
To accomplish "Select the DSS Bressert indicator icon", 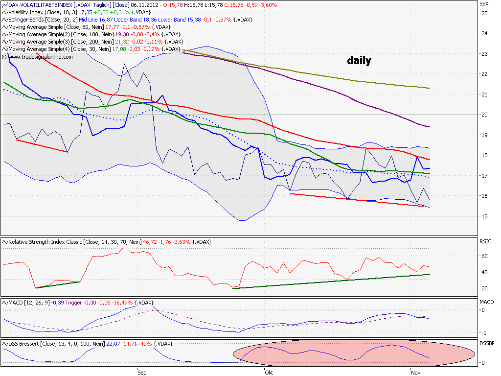I will pos(4,344).
